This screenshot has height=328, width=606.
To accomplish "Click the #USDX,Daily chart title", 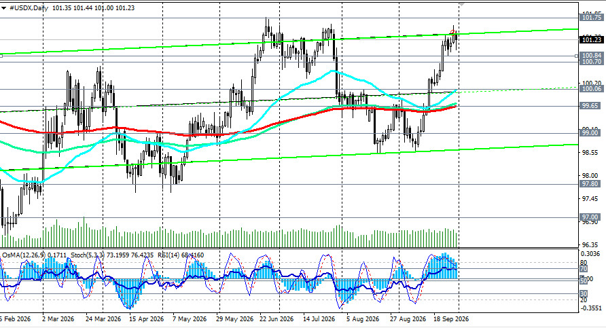I will pyautogui.click(x=29, y=7).
